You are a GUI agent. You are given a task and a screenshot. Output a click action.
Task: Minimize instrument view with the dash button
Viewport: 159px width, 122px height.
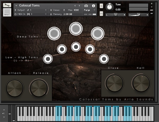click(x=152, y=7)
